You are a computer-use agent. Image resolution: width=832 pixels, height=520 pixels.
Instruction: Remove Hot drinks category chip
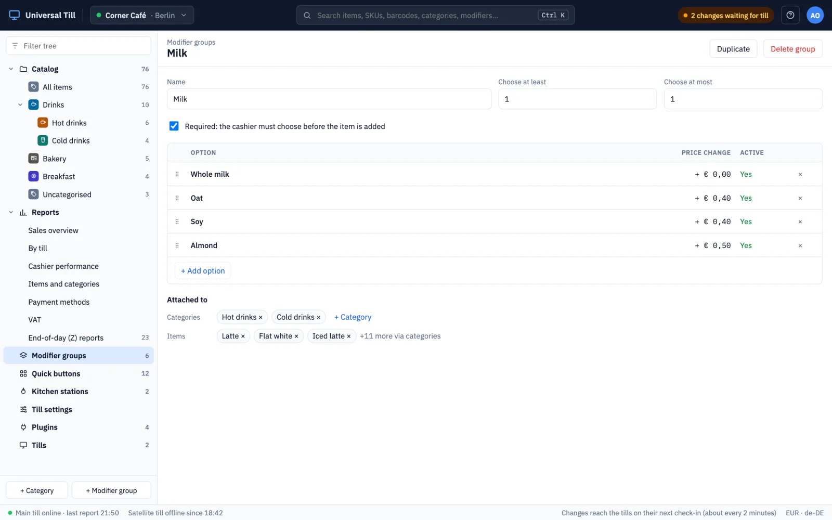tap(261, 317)
